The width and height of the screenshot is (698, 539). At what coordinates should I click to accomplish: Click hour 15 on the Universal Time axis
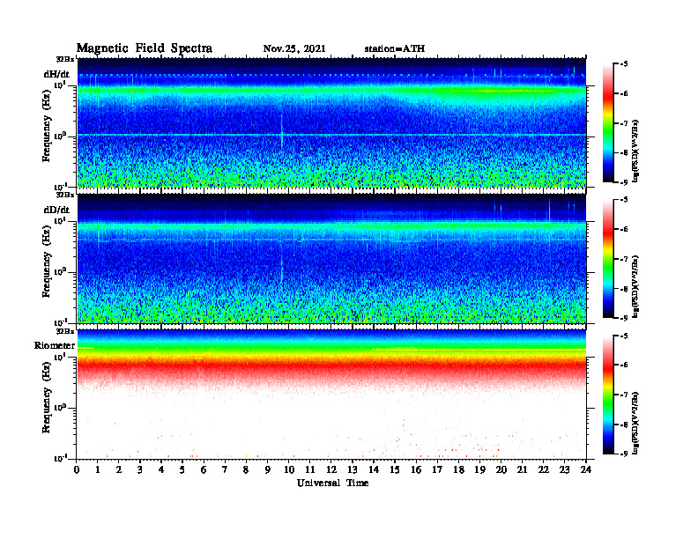click(396, 470)
